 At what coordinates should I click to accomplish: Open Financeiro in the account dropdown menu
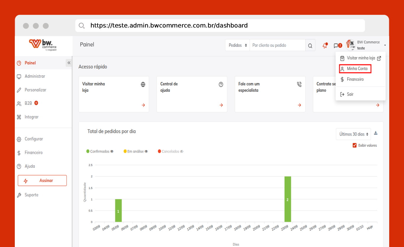tap(355, 79)
